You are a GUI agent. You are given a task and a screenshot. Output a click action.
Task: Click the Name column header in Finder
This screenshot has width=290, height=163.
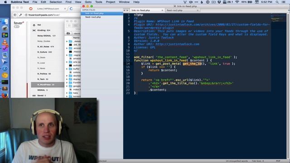(76, 38)
